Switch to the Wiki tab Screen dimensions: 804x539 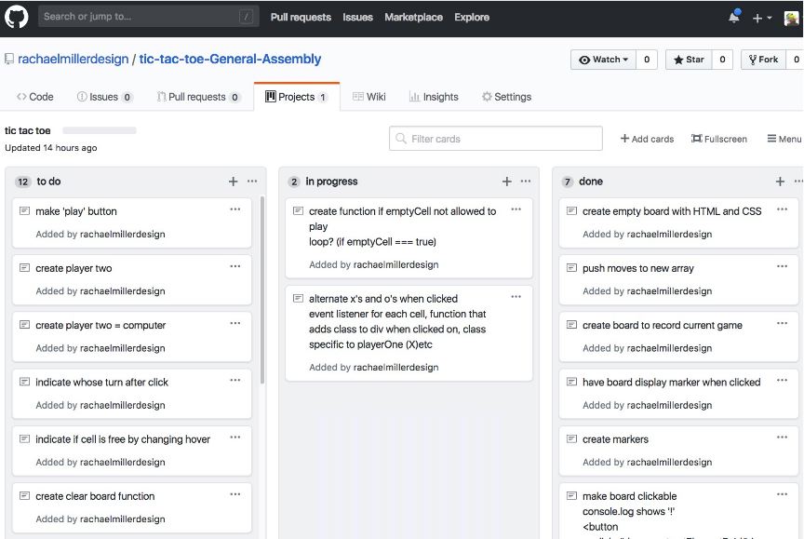coord(369,97)
